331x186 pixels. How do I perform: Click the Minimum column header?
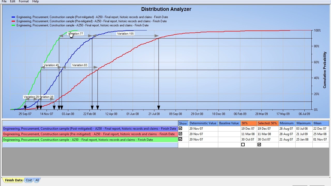coord(287,123)
